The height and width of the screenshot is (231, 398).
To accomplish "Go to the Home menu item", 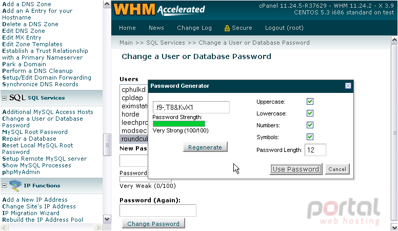I will (127, 28).
